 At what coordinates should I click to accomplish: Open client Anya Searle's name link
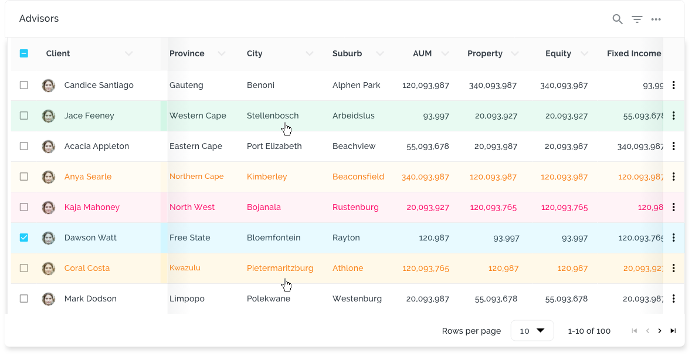pos(88,177)
